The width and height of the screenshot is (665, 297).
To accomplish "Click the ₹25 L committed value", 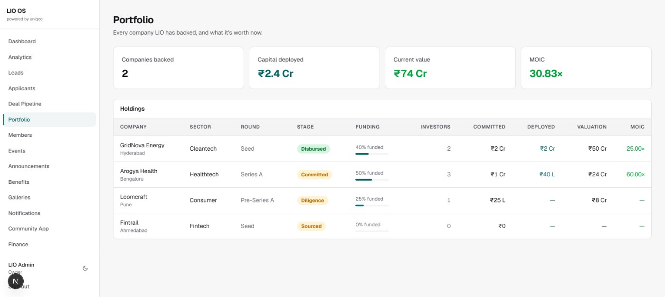I will (x=498, y=200).
